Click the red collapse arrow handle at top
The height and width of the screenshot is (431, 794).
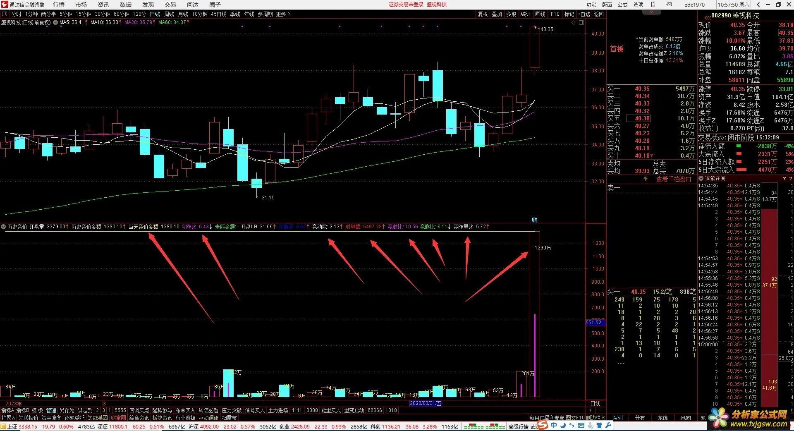pos(652,12)
